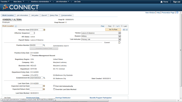This screenshot has height=102, width=182.
Task: Click the Go To Row button
Action: coord(113,29)
